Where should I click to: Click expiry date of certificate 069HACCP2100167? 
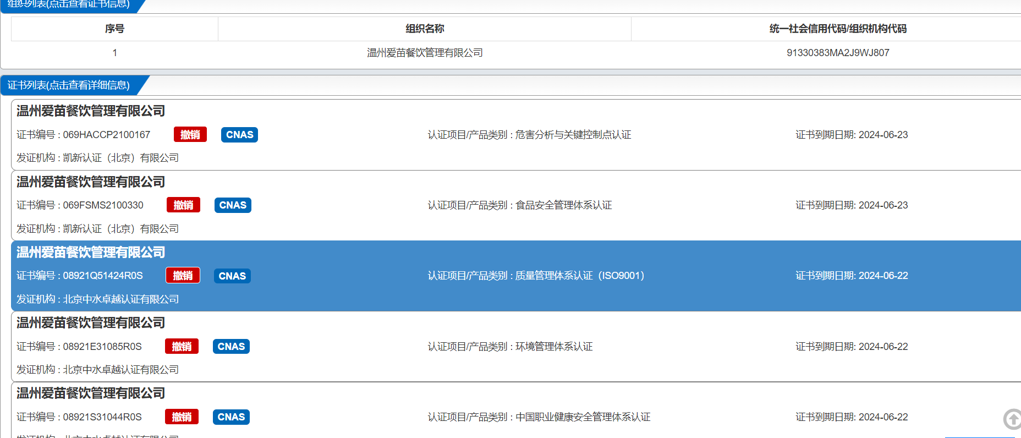click(x=883, y=135)
